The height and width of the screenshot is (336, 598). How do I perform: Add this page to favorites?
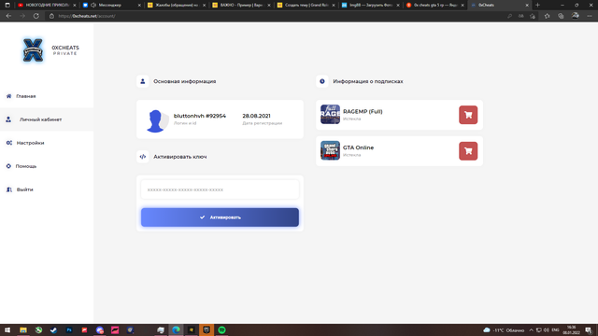point(533,16)
